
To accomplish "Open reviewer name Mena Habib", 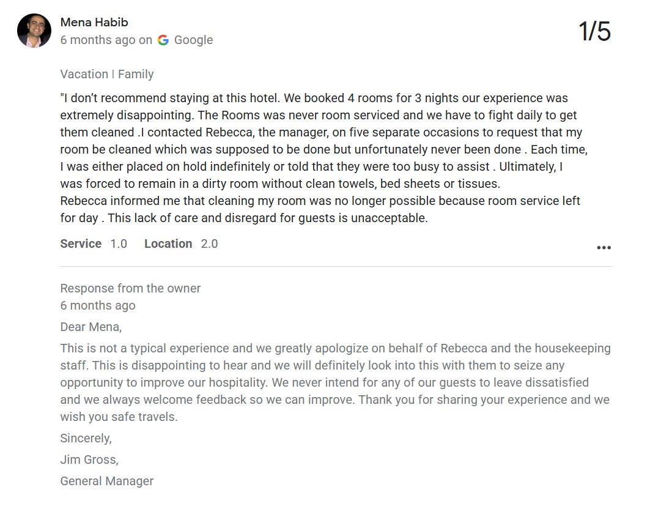I will tap(94, 22).
